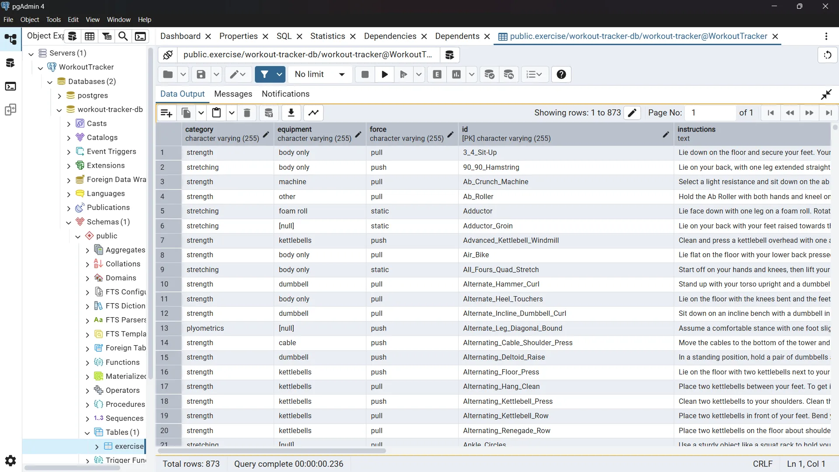Click the collapse panel arrows icon
The image size is (839, 472).
[826, 94]
